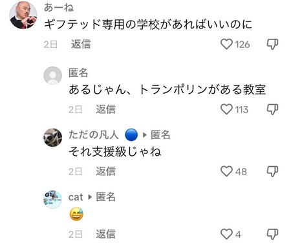The height and width of the screenshot is (247, 291).
Task: Open ただの凡人's lemur avatar
Action: click(53, 138)
